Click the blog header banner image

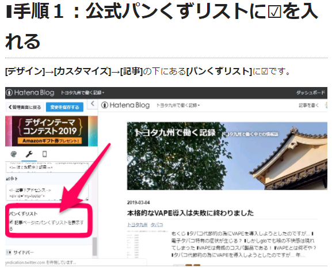227,156
